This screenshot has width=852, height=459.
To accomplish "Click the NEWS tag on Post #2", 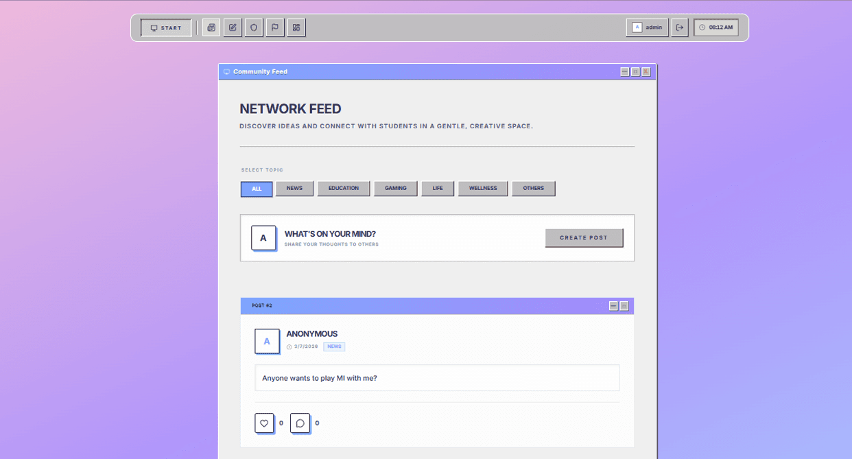I will click(x=334, y=346).
